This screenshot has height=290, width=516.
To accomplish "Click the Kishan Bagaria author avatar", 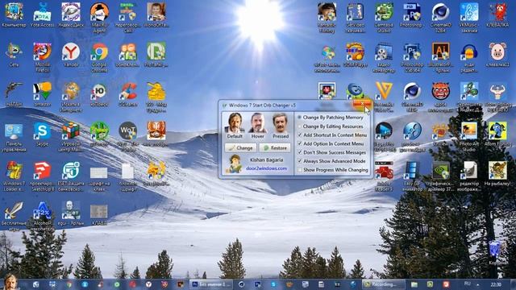I will 234,164.
